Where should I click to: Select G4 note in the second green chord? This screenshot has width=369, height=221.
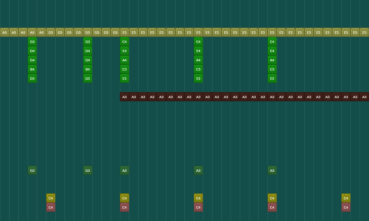point(88,60)
